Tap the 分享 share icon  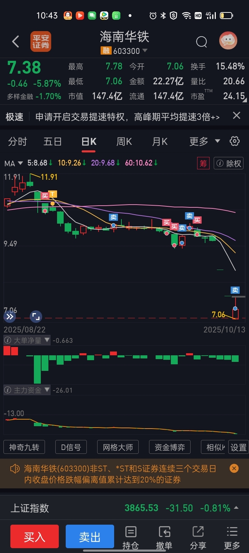(198, 538)
